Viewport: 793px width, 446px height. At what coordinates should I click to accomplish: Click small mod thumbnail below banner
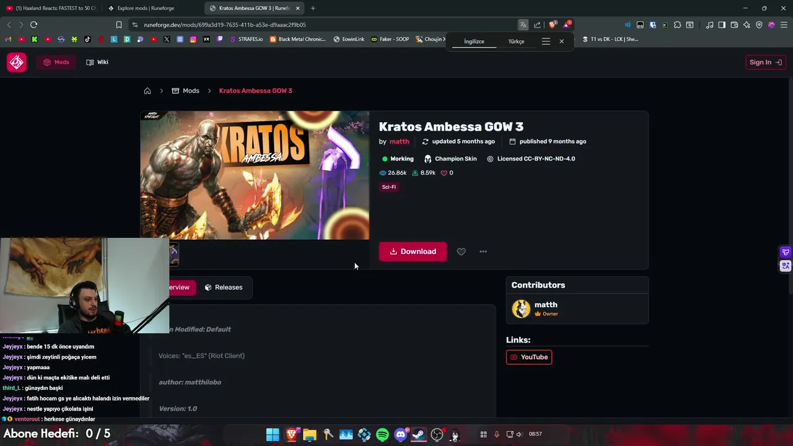point(174,254)
